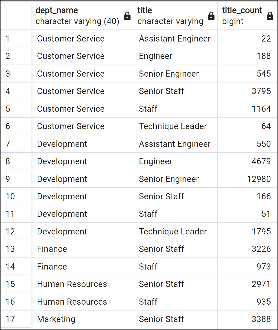Click the lock icon on title column

[x=211, y=16]
